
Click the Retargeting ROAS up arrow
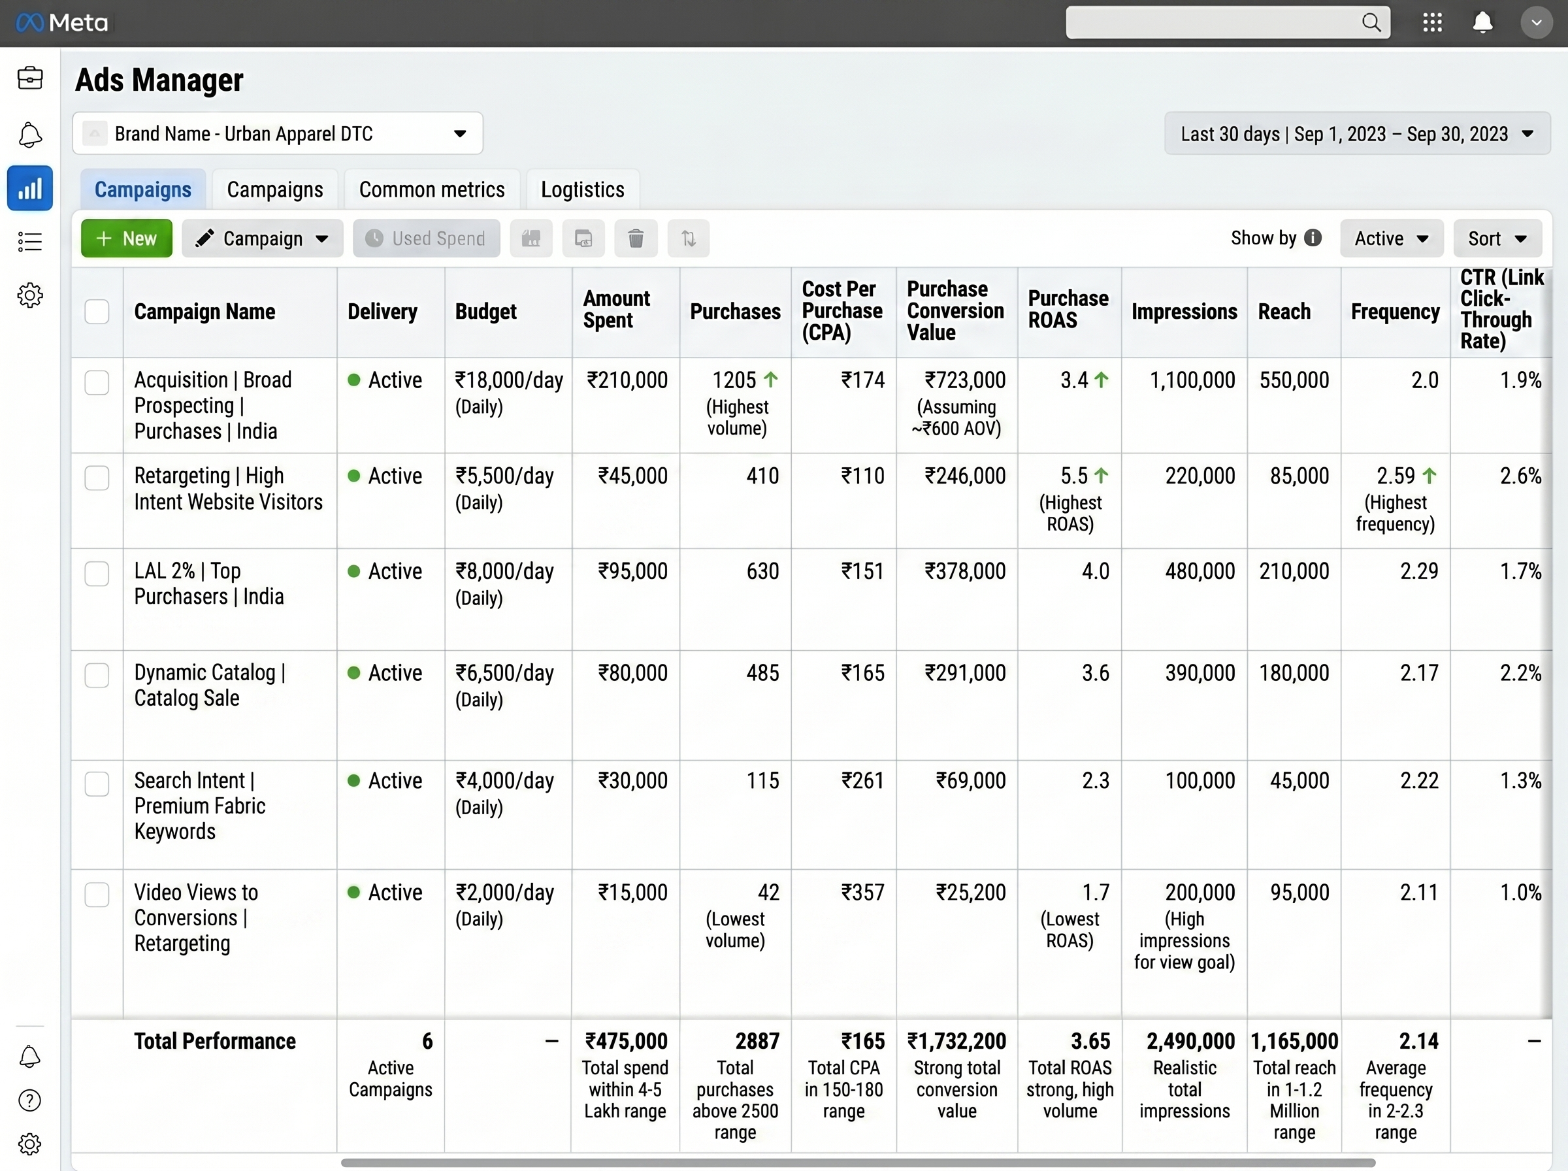pos(1101,476)
